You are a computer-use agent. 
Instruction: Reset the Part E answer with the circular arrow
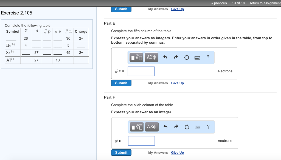tap(187, 57)
